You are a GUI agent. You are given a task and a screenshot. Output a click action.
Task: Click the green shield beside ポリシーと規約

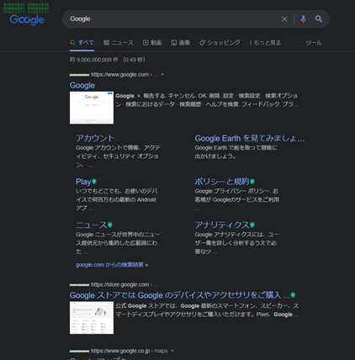252,182
